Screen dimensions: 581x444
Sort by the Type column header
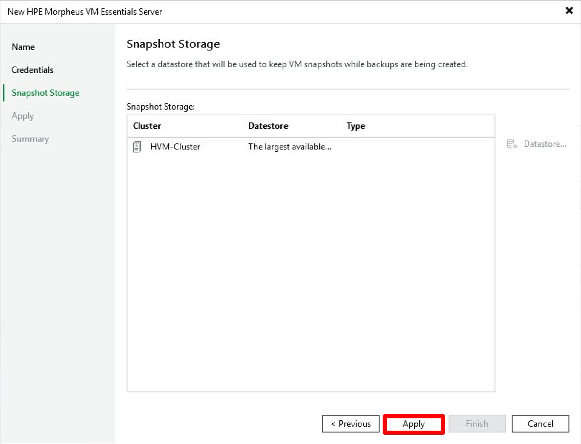tap(356, 126)
